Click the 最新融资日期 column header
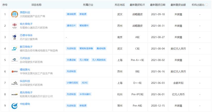This screenshot has width=212, height=112. pos(158,5)
